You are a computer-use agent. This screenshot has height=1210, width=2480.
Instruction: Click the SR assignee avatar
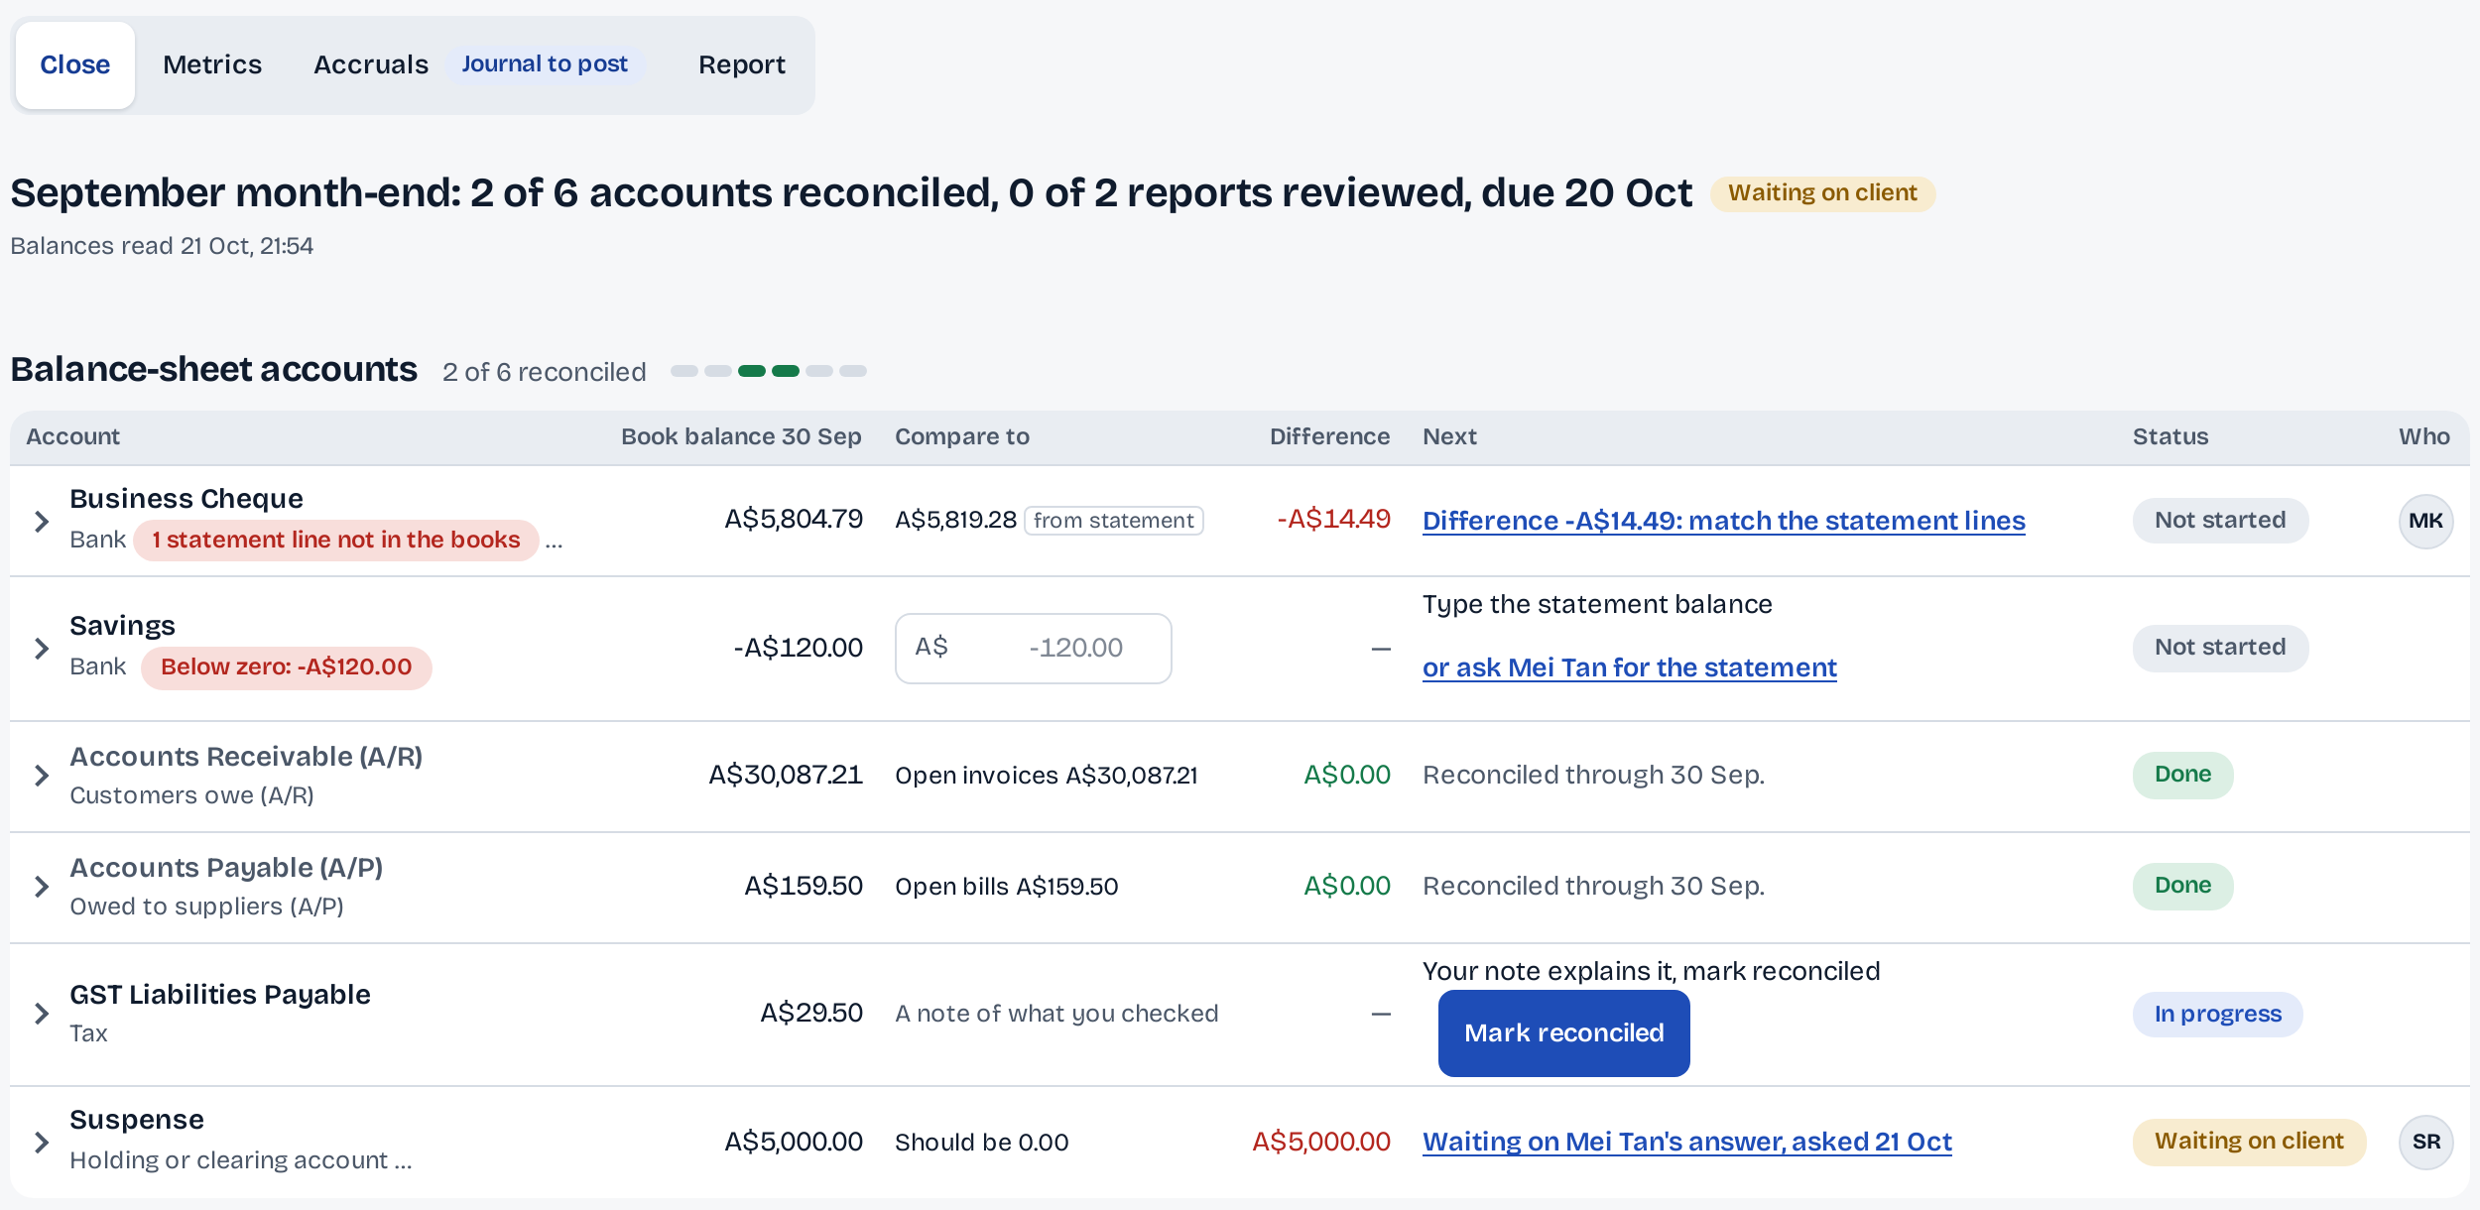(2426, 1143)
